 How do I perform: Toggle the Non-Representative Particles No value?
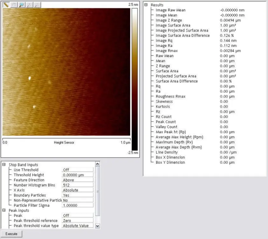78,200
